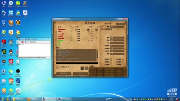This screenshot has width=180, height=101.
Task: Click colorful icon beside Start button
Action: [x=8, y=99]
